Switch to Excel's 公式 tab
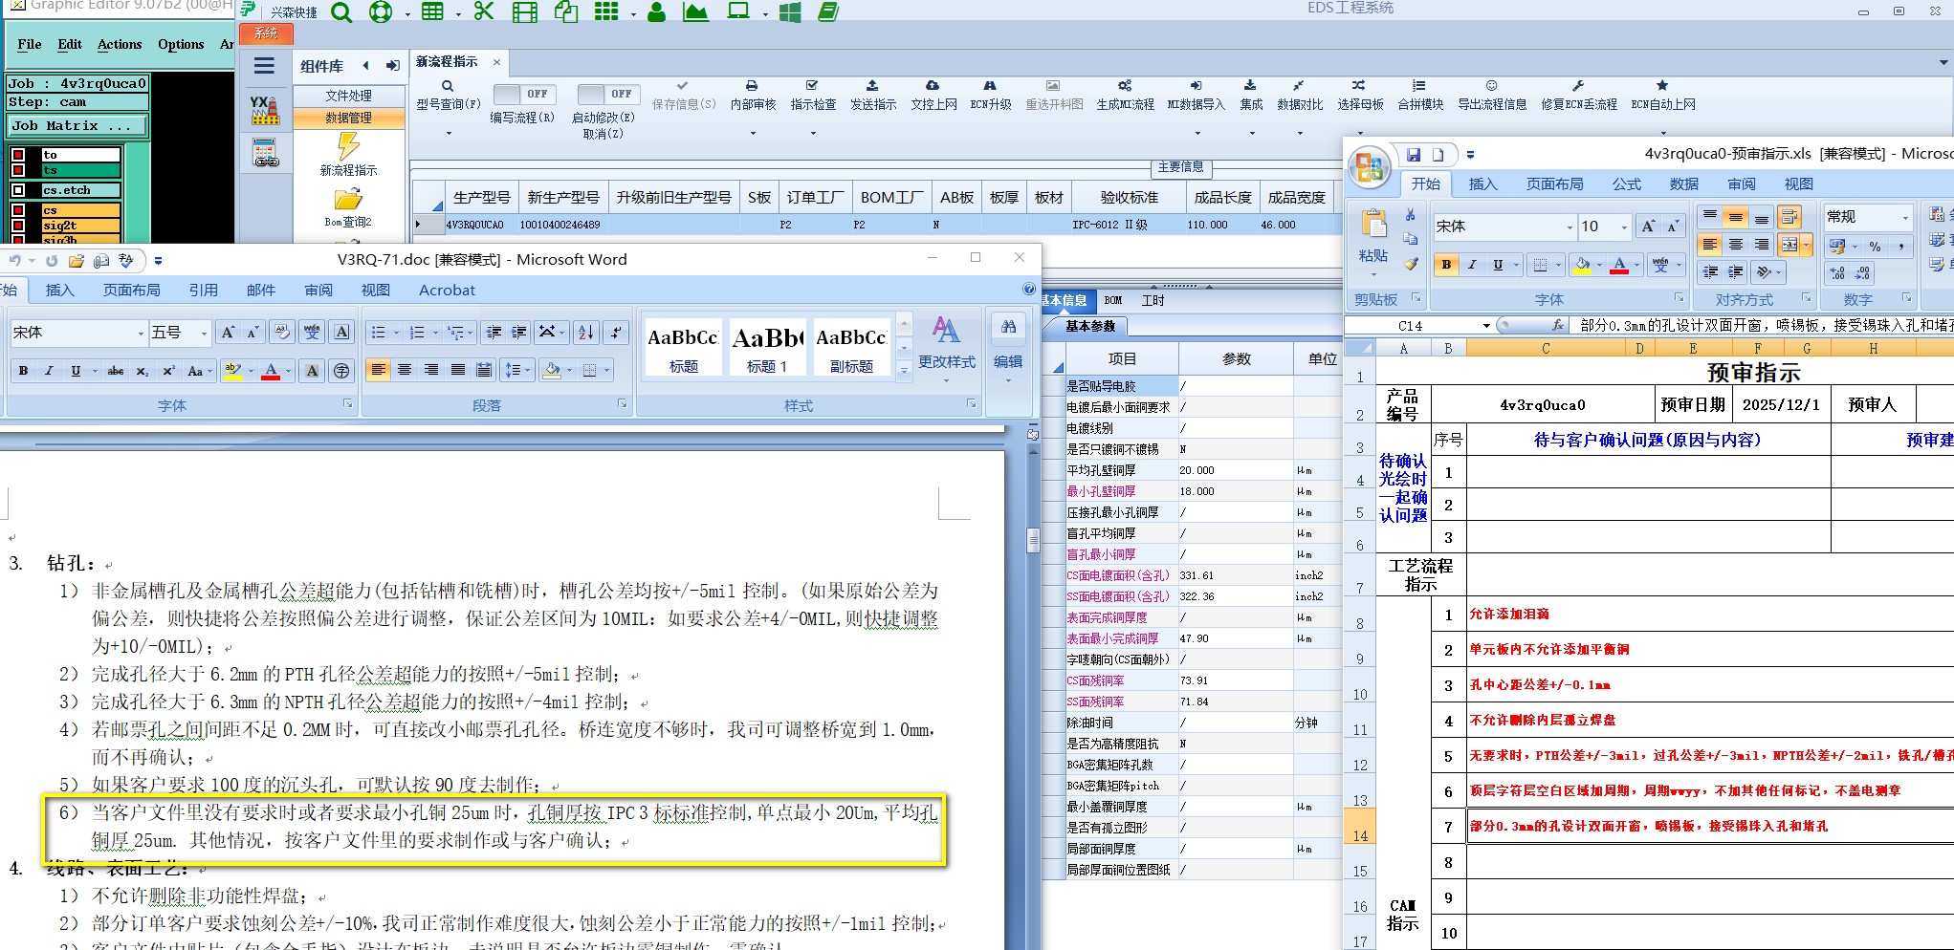Viewport: 1954px width, 950px height. (x=1626, y=184)
